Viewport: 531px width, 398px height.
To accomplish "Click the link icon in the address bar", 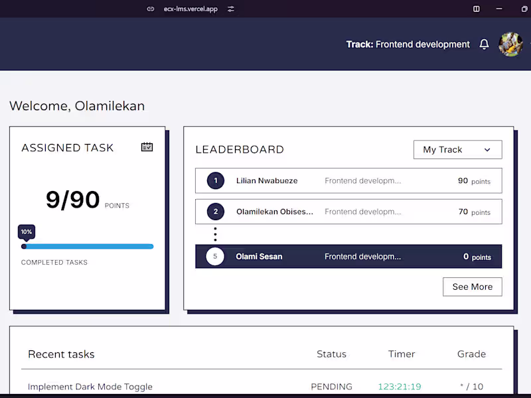I will point(149,9).
